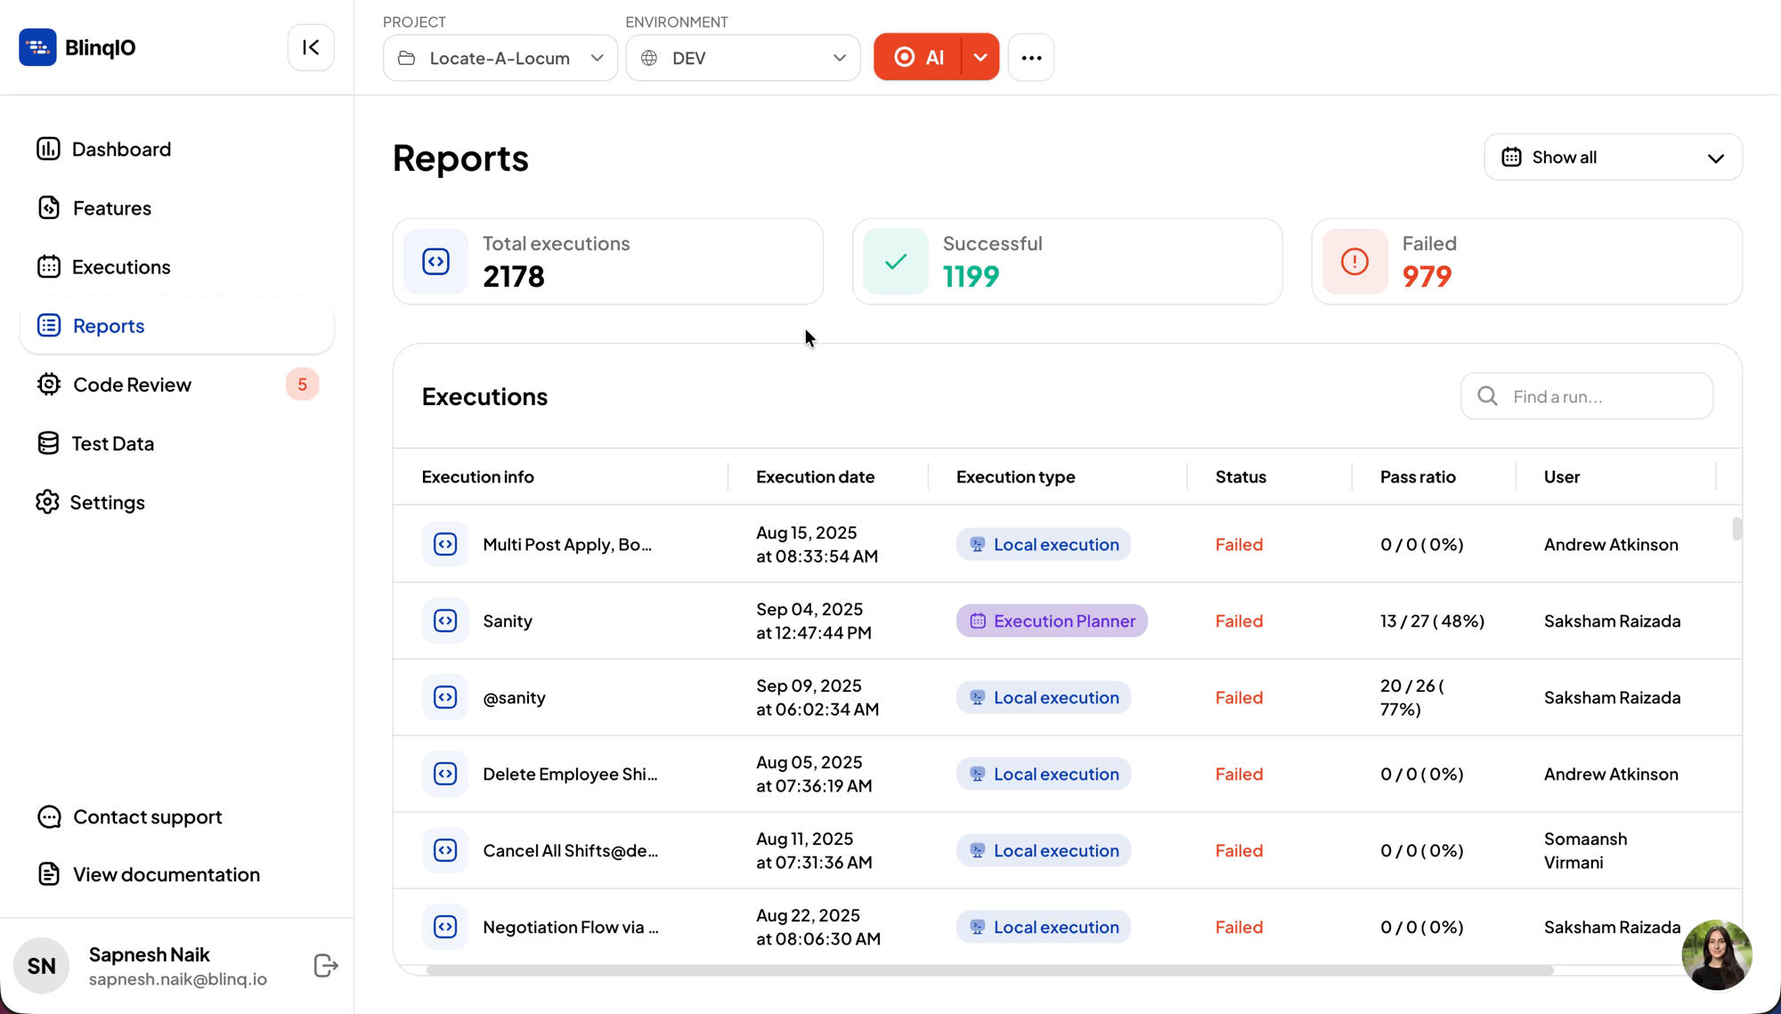Open View documentation link
This screenshot has width=1781, height=1014.
[x=167, y=874]
